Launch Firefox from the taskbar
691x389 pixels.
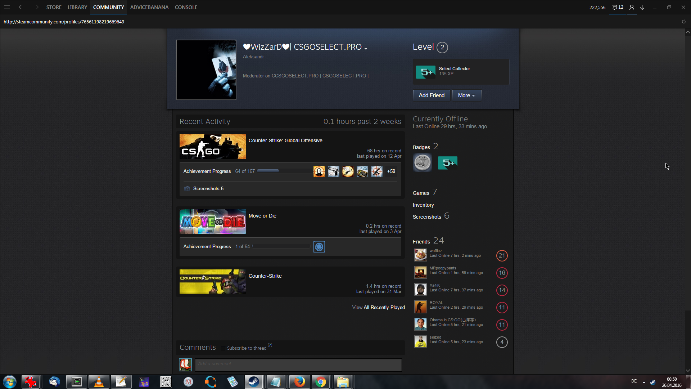tap(299, 382)
